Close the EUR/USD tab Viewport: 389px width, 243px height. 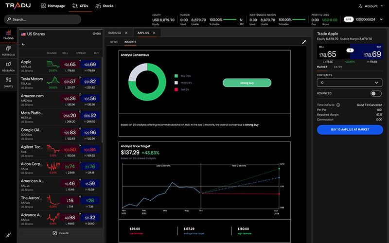click(126, 33)
